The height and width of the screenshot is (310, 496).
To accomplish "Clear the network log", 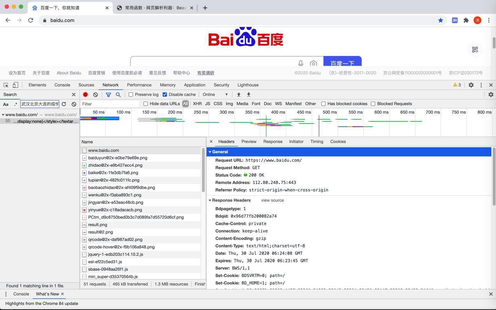I will 95,94.
